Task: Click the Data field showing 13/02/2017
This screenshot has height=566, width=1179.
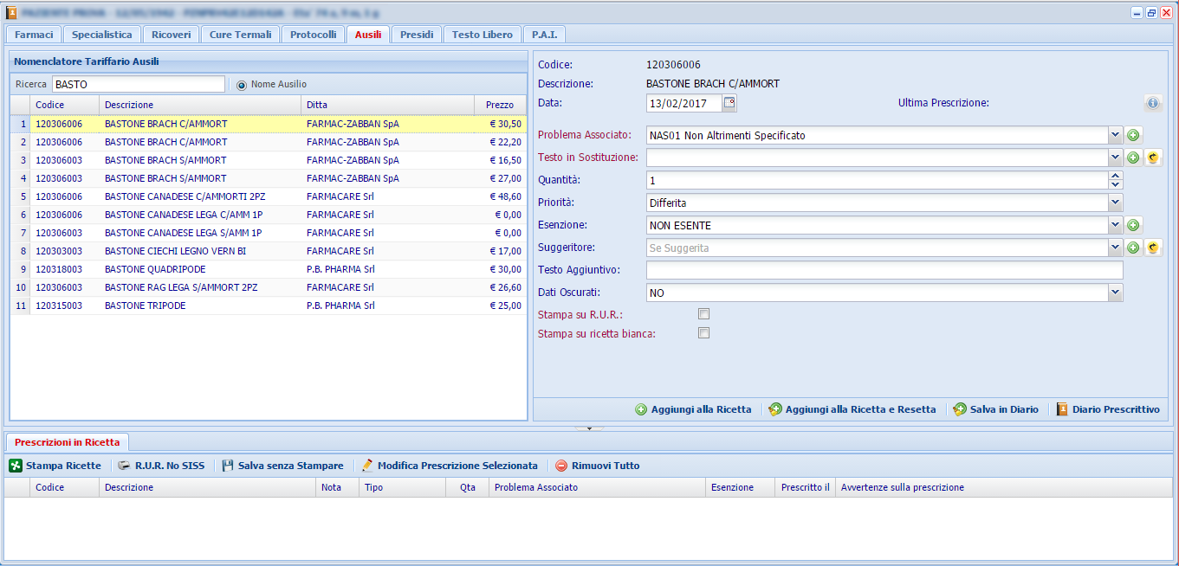Action: point(684,103)
